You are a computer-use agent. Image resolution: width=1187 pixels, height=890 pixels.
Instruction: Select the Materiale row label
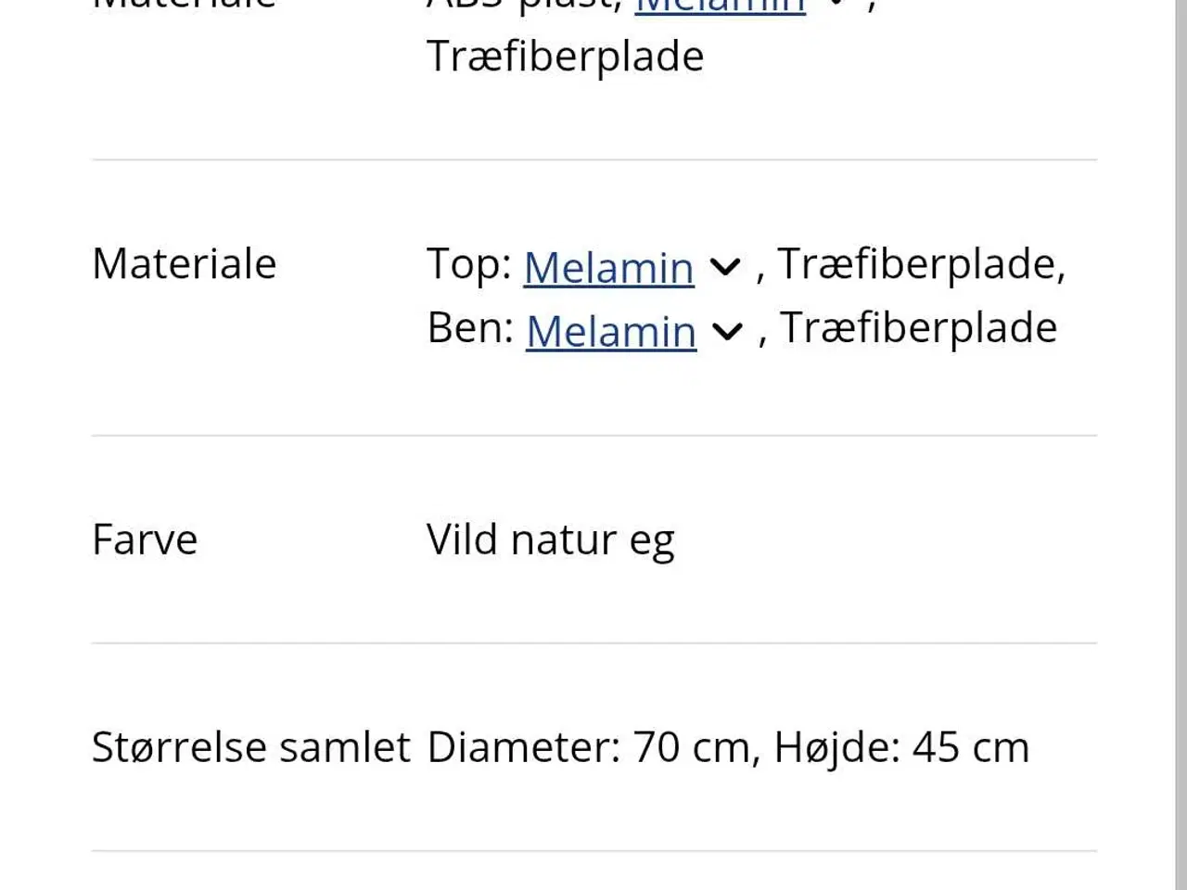[184, 263]
